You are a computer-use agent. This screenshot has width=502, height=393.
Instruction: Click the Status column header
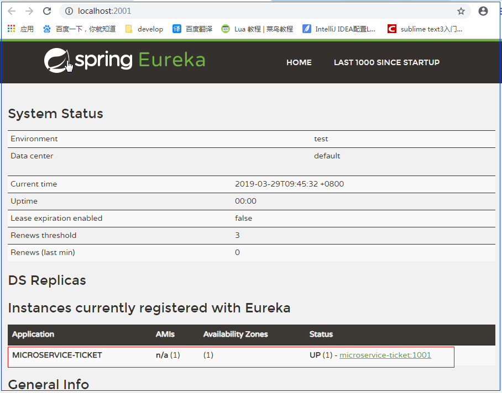321,334
